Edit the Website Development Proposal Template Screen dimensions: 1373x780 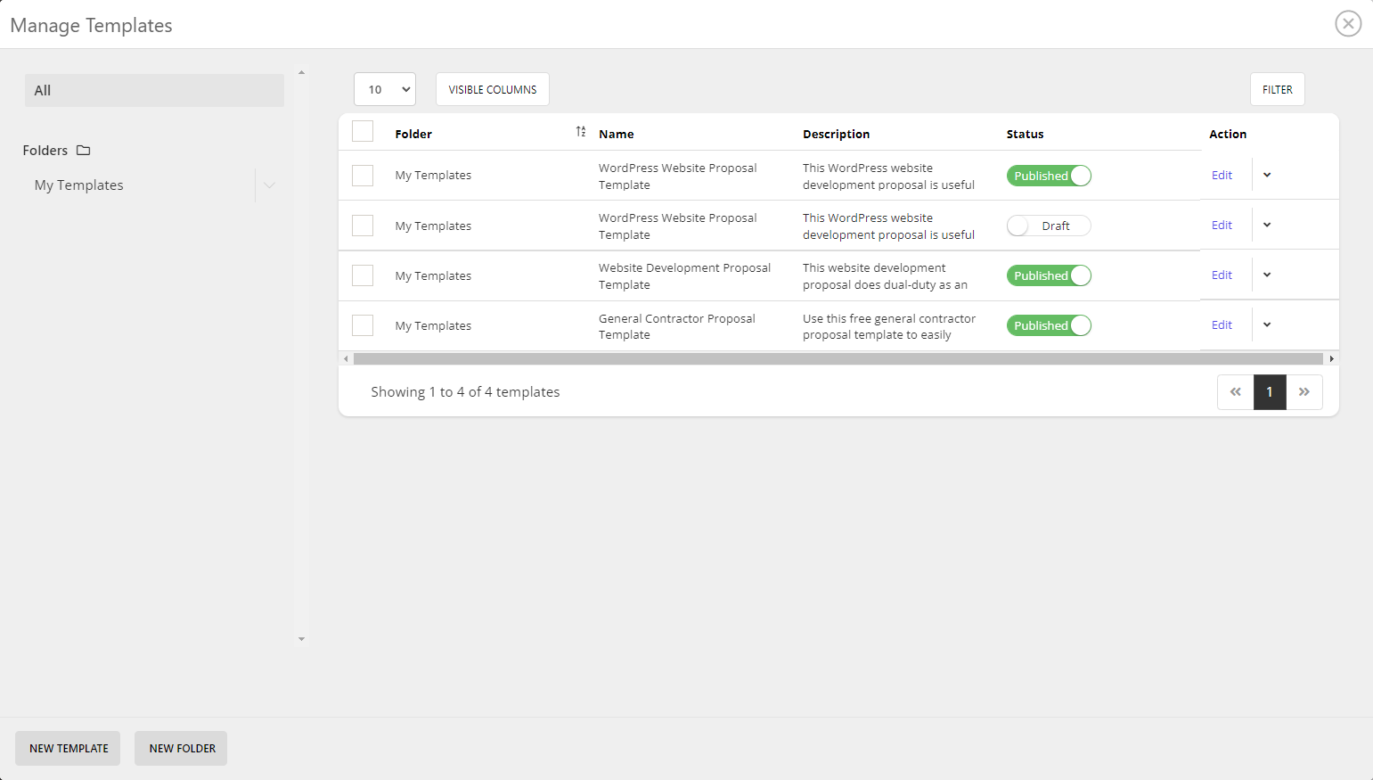(x=1222, y=275)
